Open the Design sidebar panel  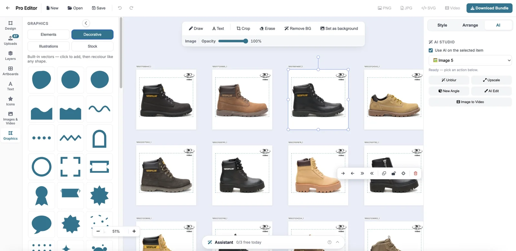point(10,25)
